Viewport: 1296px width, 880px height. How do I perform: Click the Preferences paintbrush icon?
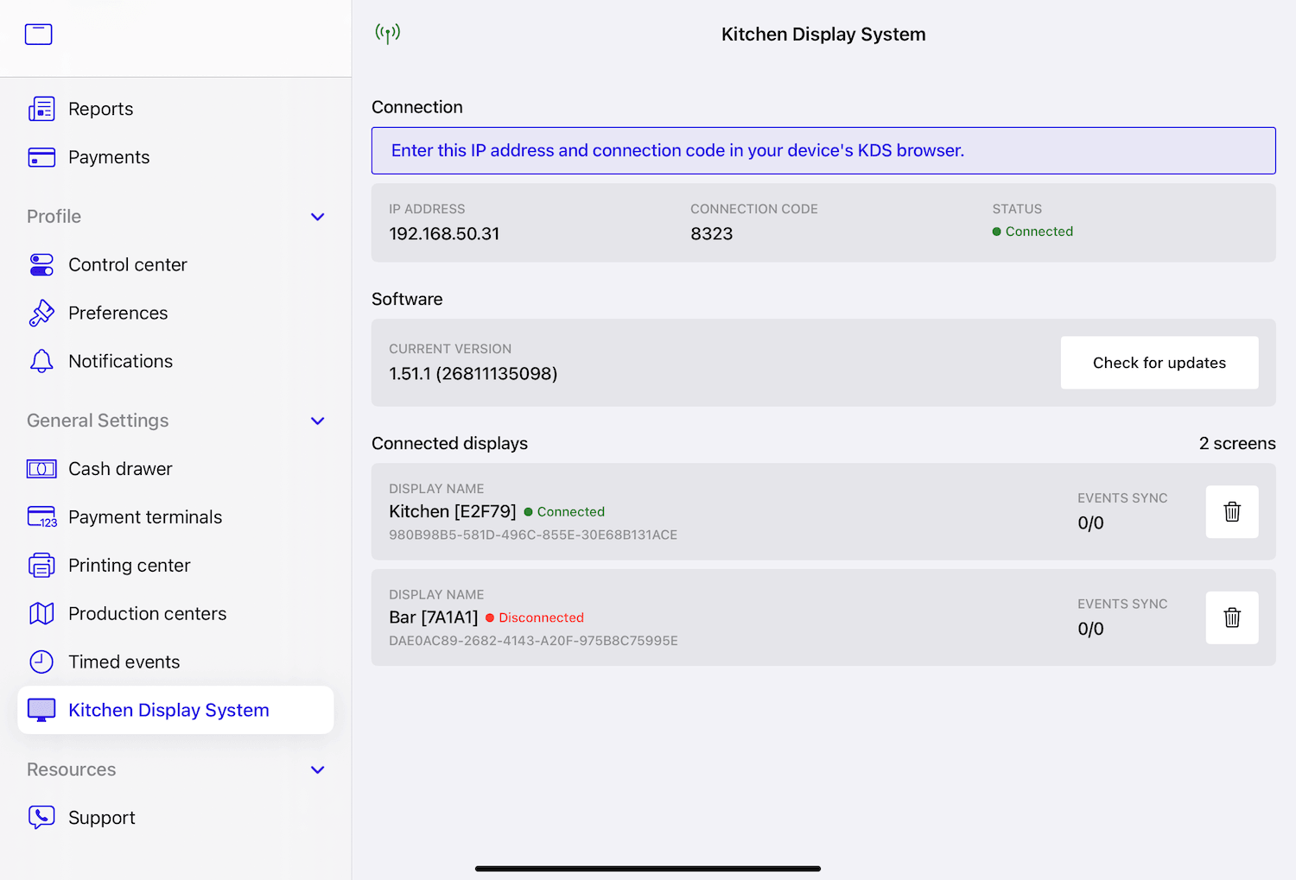pyautogui.click(x=41, y=313)
